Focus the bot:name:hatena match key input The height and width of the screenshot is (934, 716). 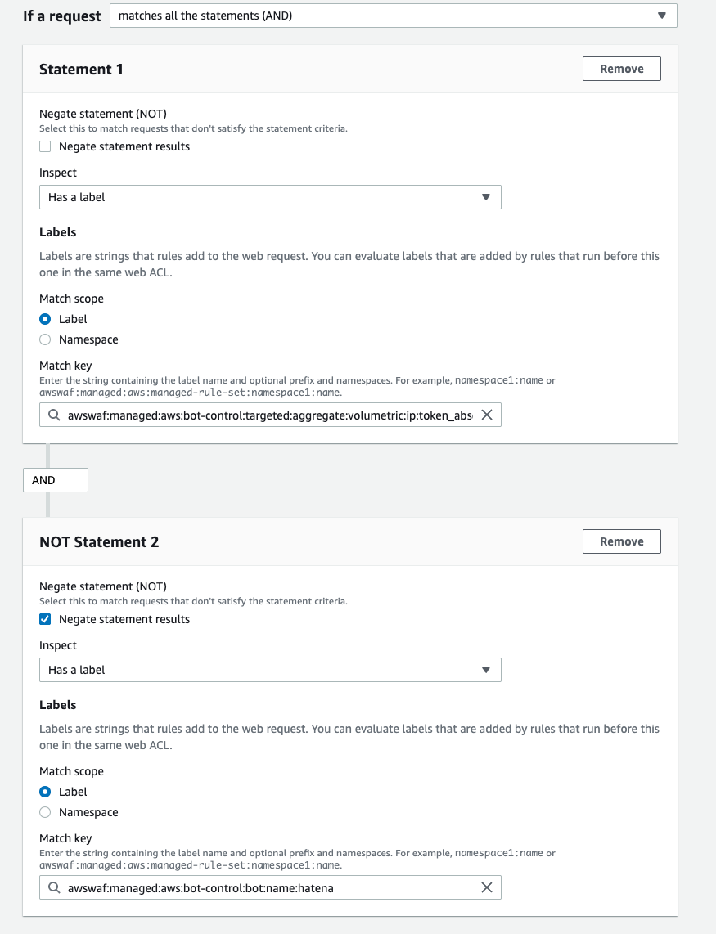coord(270,888)
